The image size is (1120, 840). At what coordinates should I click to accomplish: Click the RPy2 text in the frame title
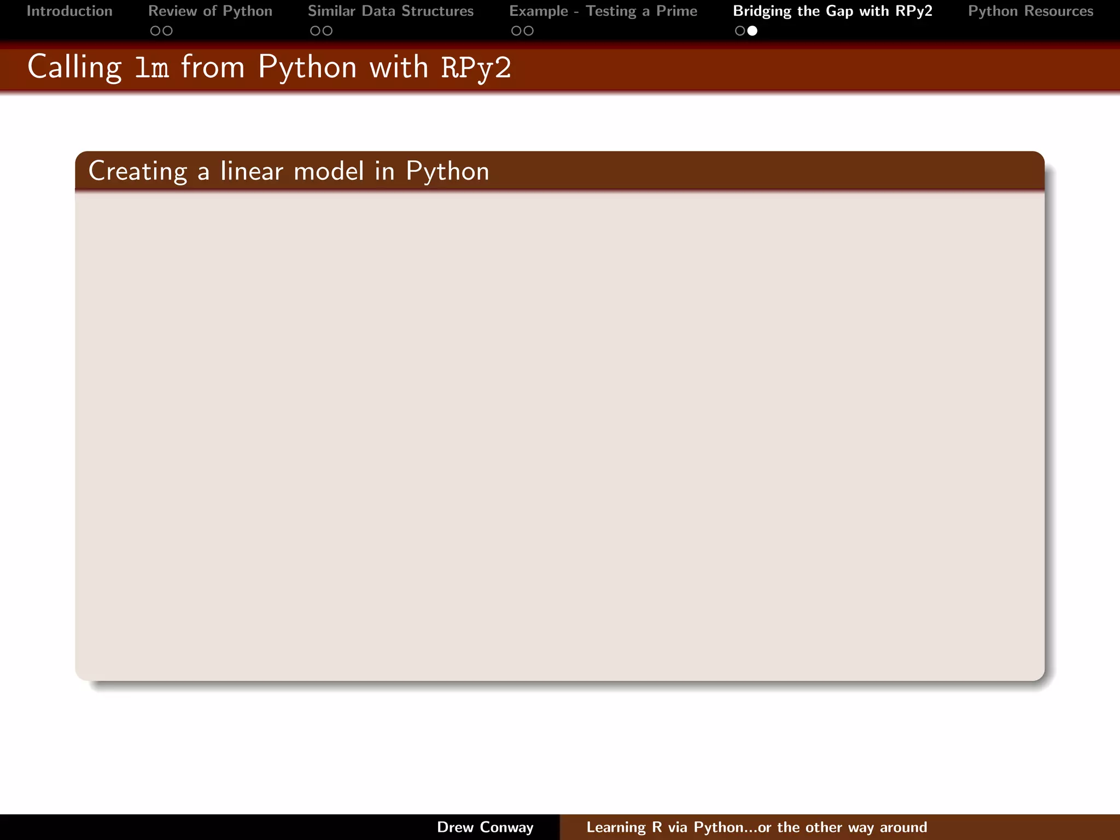click(476, 68)
